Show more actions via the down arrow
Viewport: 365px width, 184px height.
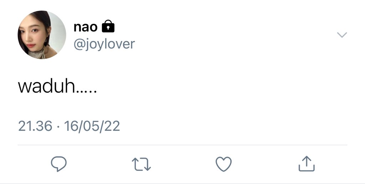pyautogui.click(x=342, y=35)
